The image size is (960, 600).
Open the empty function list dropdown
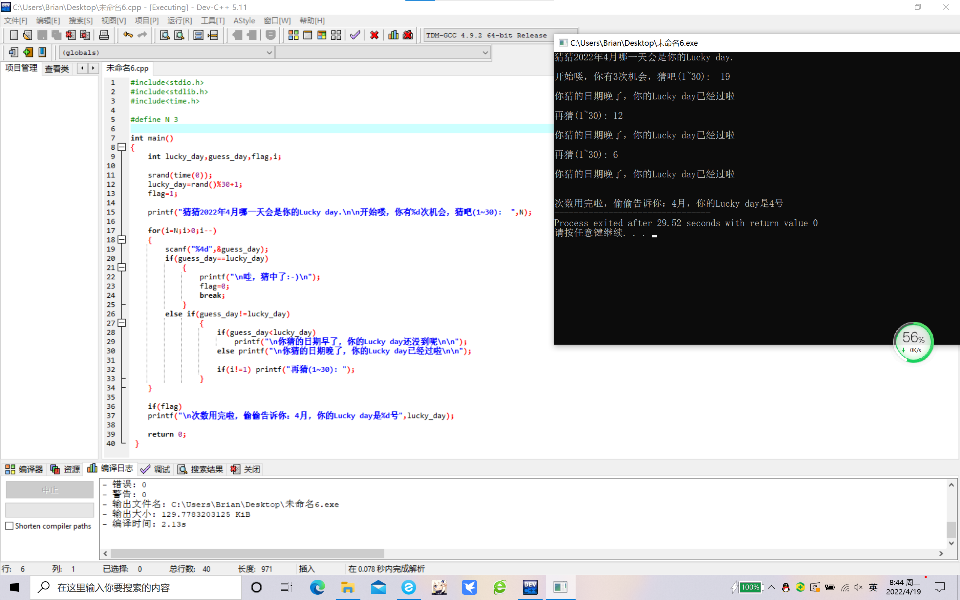coord(382,52)
